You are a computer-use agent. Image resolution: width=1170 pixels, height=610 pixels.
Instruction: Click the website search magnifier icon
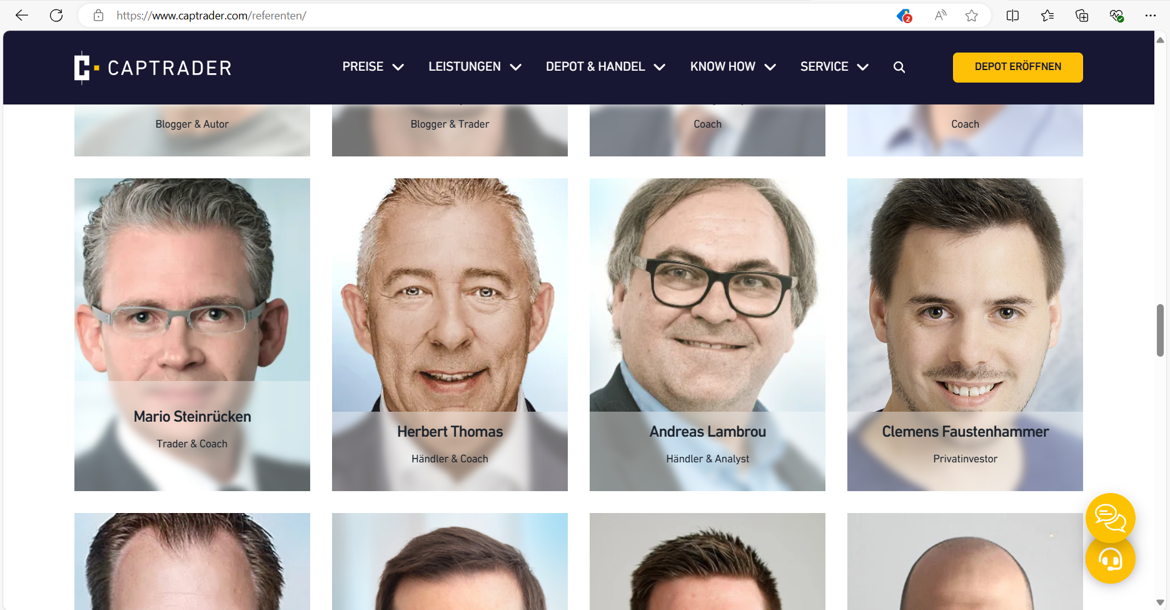point(899,67)
